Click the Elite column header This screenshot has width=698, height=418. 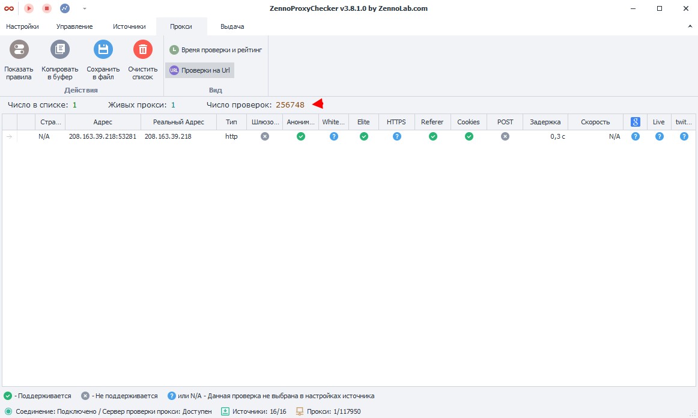(363, 122)
